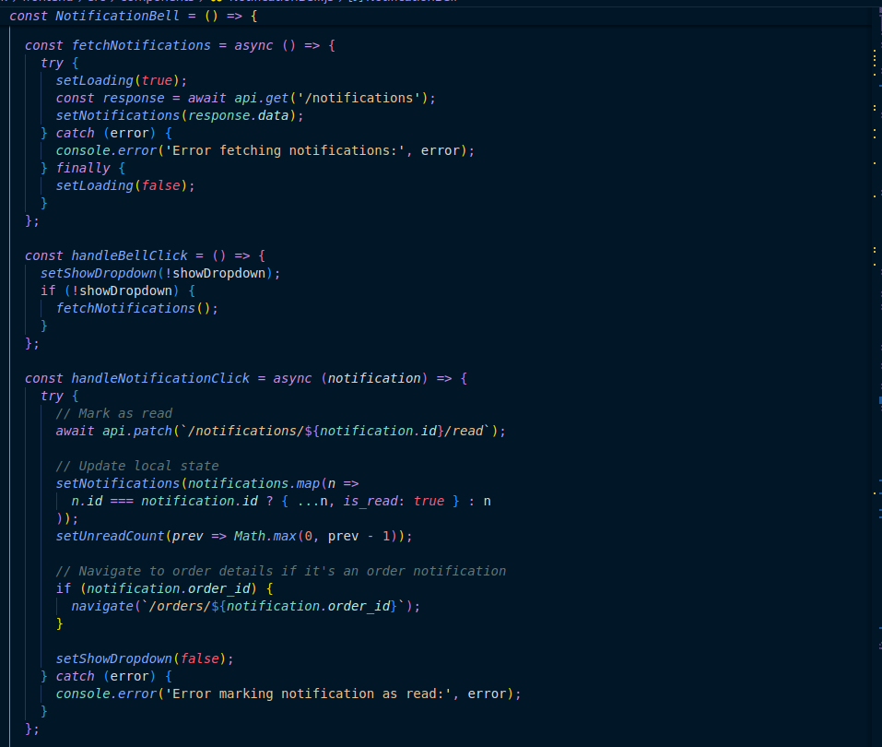Place cursor on handleNotificationClick function name

click(x=160, y=378)
